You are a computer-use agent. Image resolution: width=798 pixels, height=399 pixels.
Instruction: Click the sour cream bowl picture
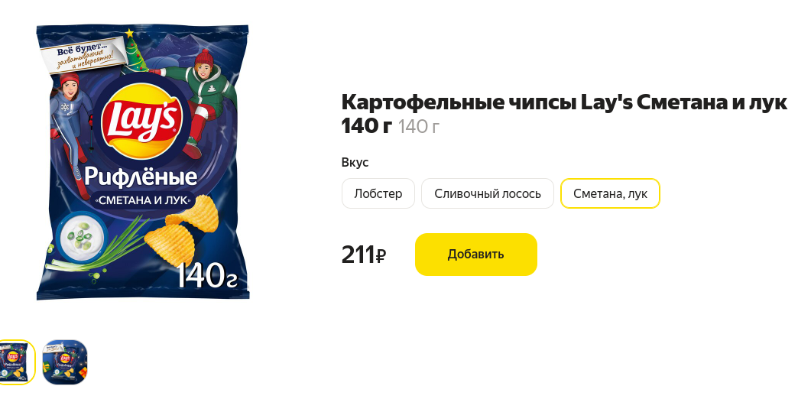80,237
